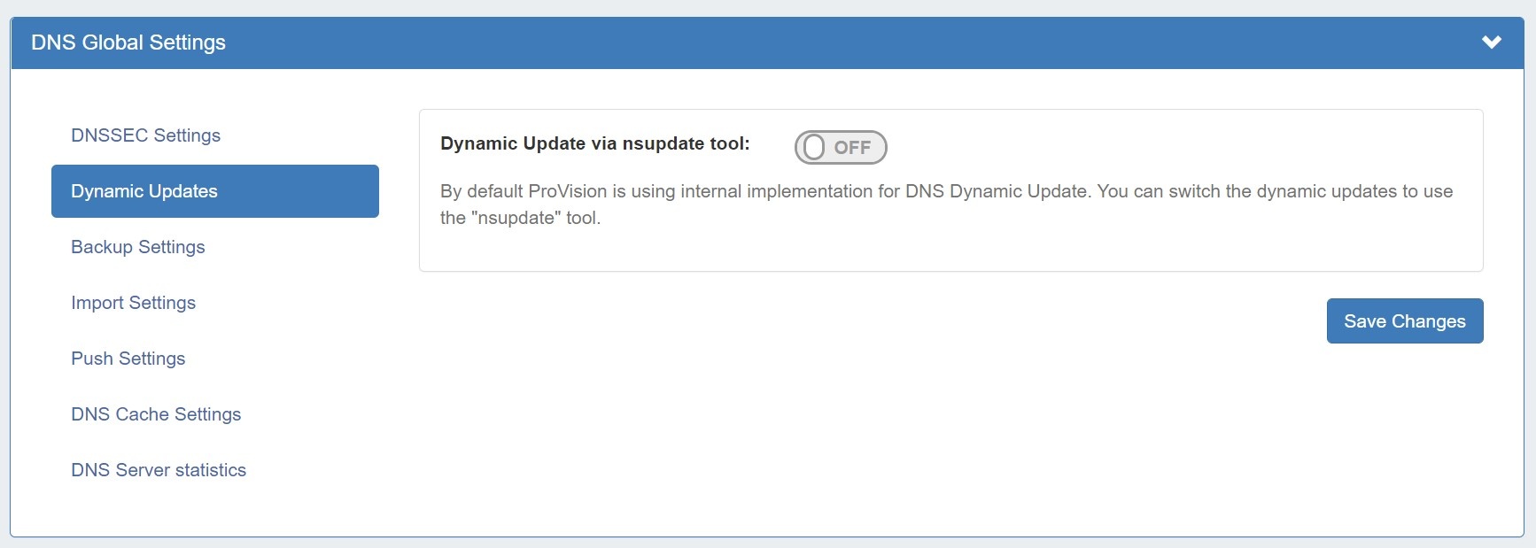
Task: Select the Dynamic Updates tab
Action: 214,191
